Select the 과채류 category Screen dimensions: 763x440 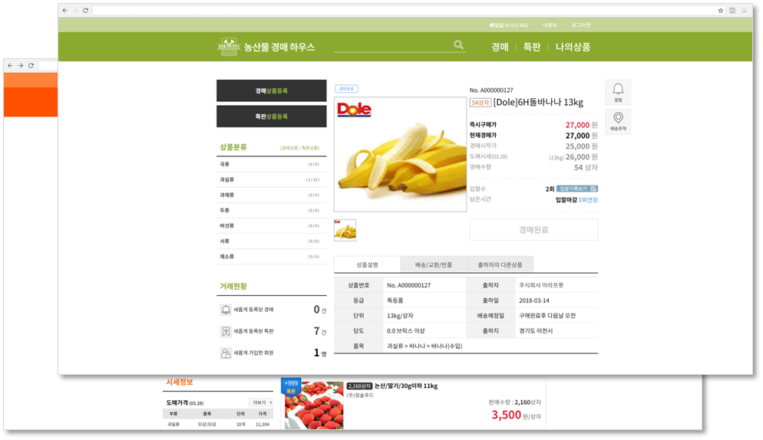[x=270, y=195]
